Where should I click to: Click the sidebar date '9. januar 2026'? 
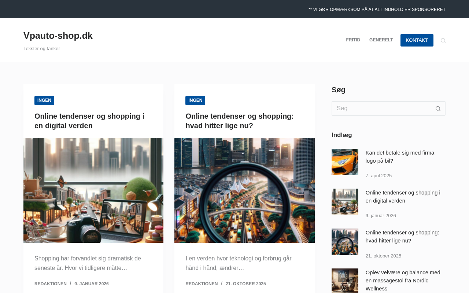click(381, 216)
